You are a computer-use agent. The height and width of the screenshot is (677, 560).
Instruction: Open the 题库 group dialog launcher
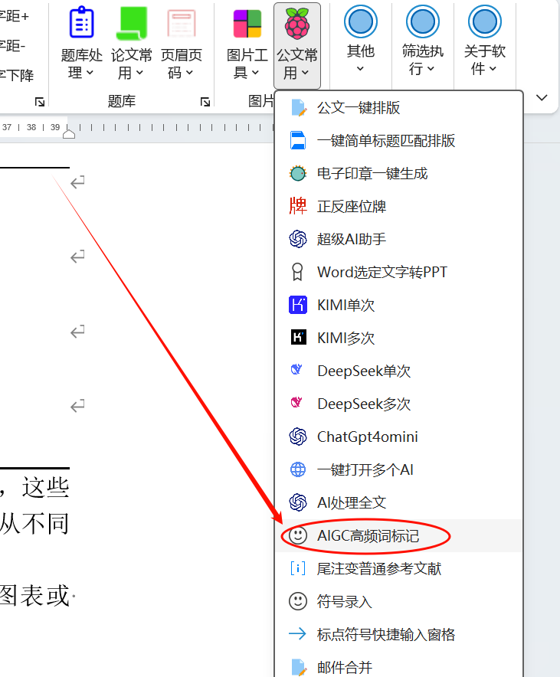205,102
